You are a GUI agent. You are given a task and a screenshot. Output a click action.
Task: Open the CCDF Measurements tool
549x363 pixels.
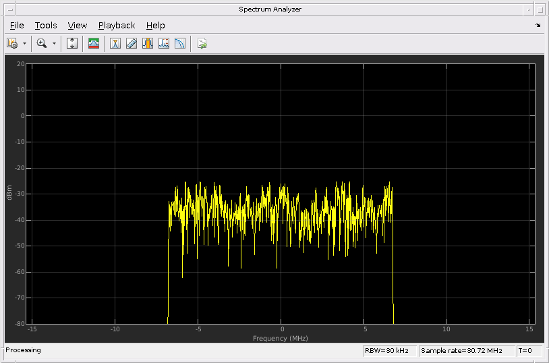tap(179, 43)
